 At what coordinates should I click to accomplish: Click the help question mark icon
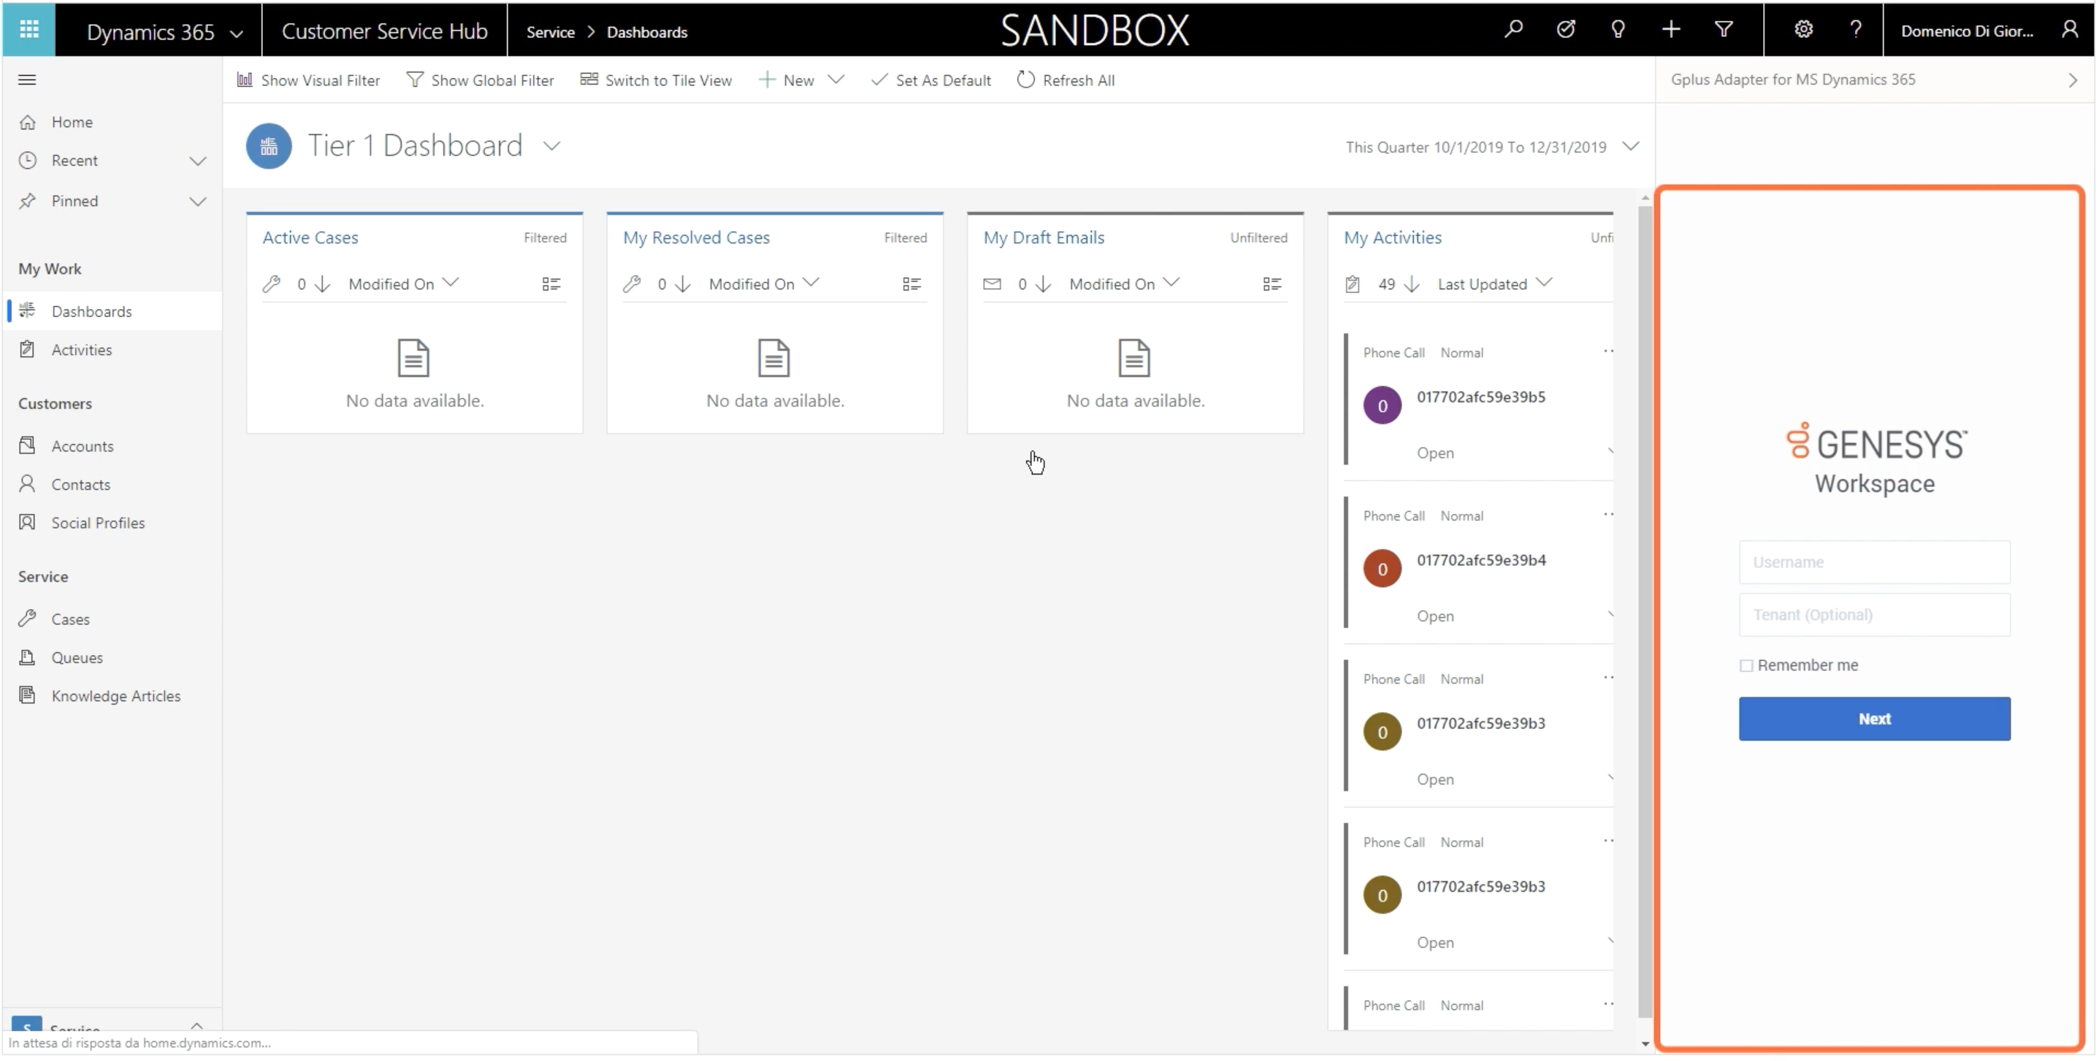pos(1855,30)
